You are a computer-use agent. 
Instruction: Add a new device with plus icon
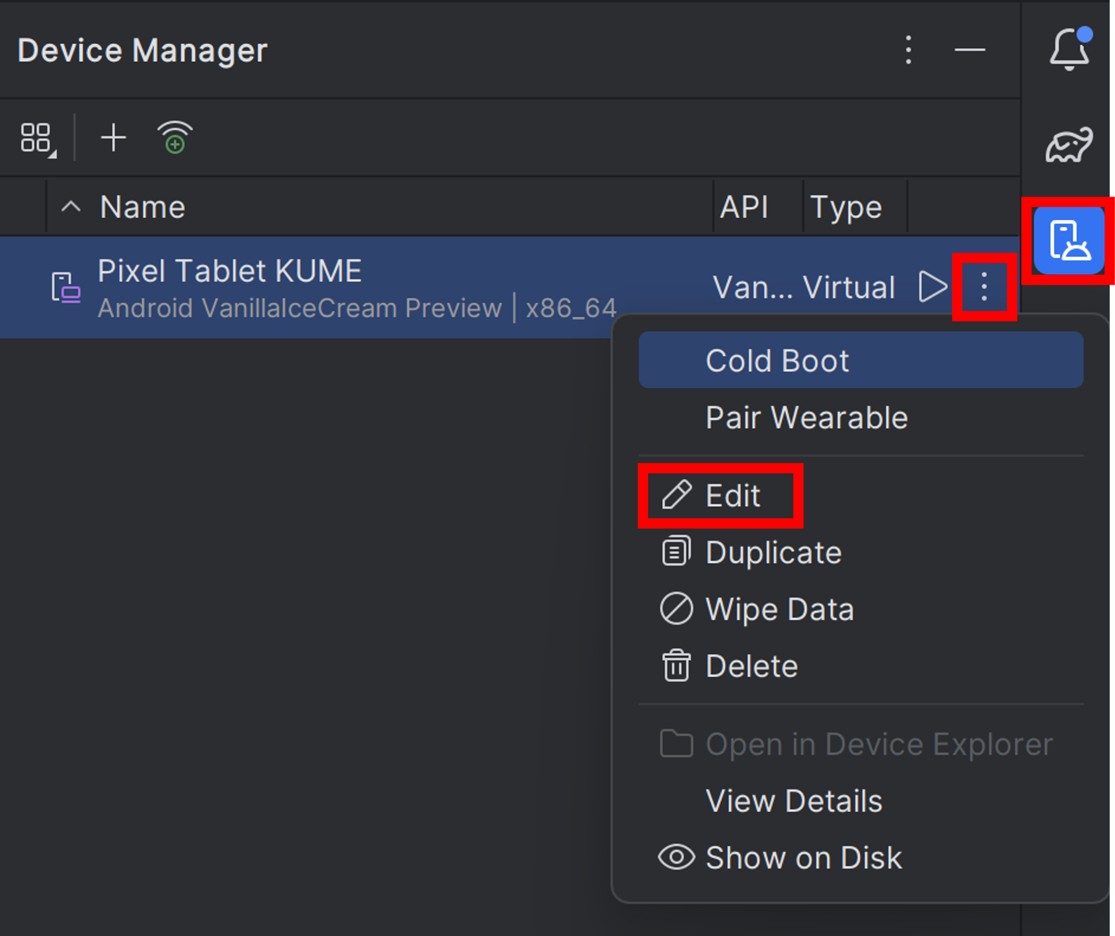113,138
